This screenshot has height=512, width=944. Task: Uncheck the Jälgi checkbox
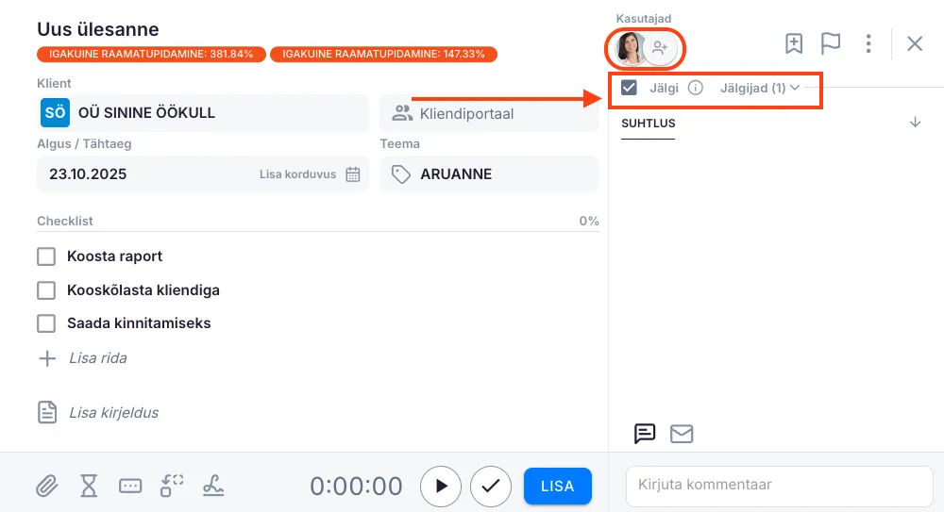630,89
